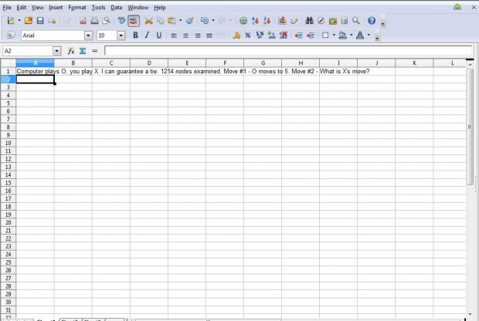Open the Format menu
This screenshot has width=479, height=321.
pyautogui.click(x=77, y=7)
